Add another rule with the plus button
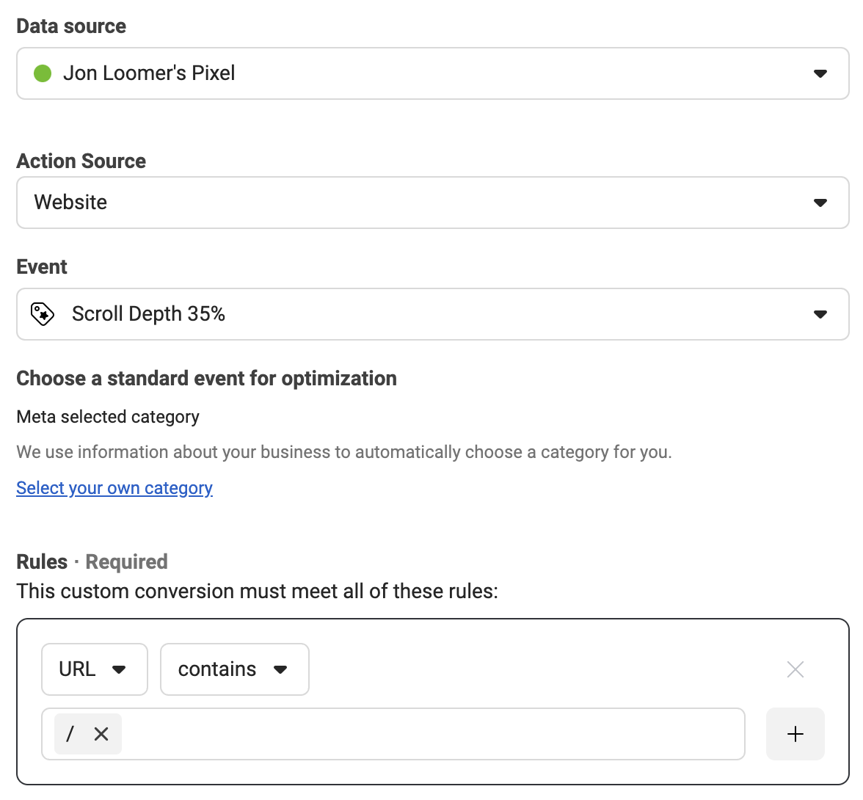Screen dimensions: 863x800 (x=795, y=734)
